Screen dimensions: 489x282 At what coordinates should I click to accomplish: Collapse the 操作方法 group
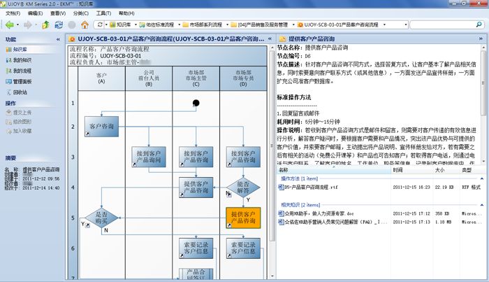pos(481,178)
